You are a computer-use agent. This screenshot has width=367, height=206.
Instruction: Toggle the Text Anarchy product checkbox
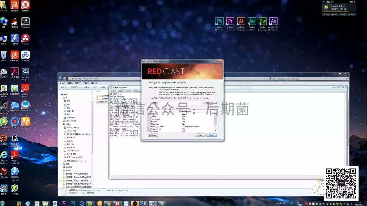tap(150, 119)
